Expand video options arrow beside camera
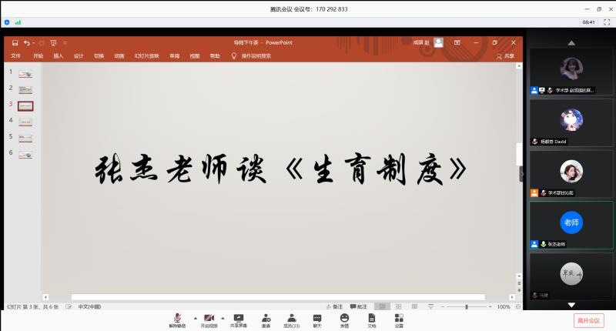The height and width of the screenshot is (331, 616). (223, 317)
